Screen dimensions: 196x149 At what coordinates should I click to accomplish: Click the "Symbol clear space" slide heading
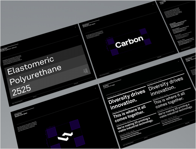pyautogui.click(x=21, y=115)
